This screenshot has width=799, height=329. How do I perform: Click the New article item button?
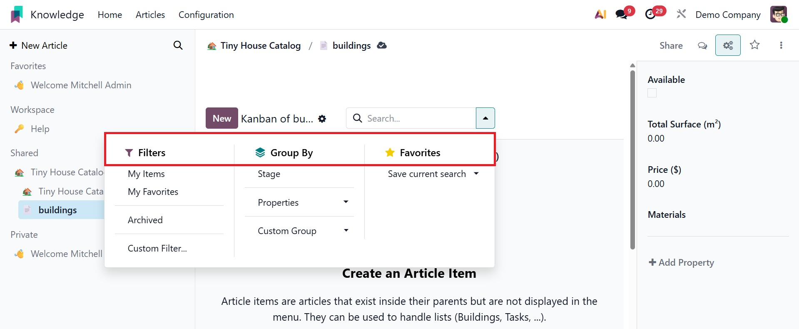pyautogui.click(x=222, y=118)
